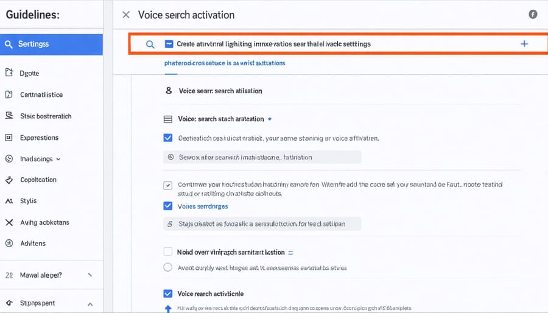
Task: Click the Inadsoings sidebar icon
Action: coord(9,158)
